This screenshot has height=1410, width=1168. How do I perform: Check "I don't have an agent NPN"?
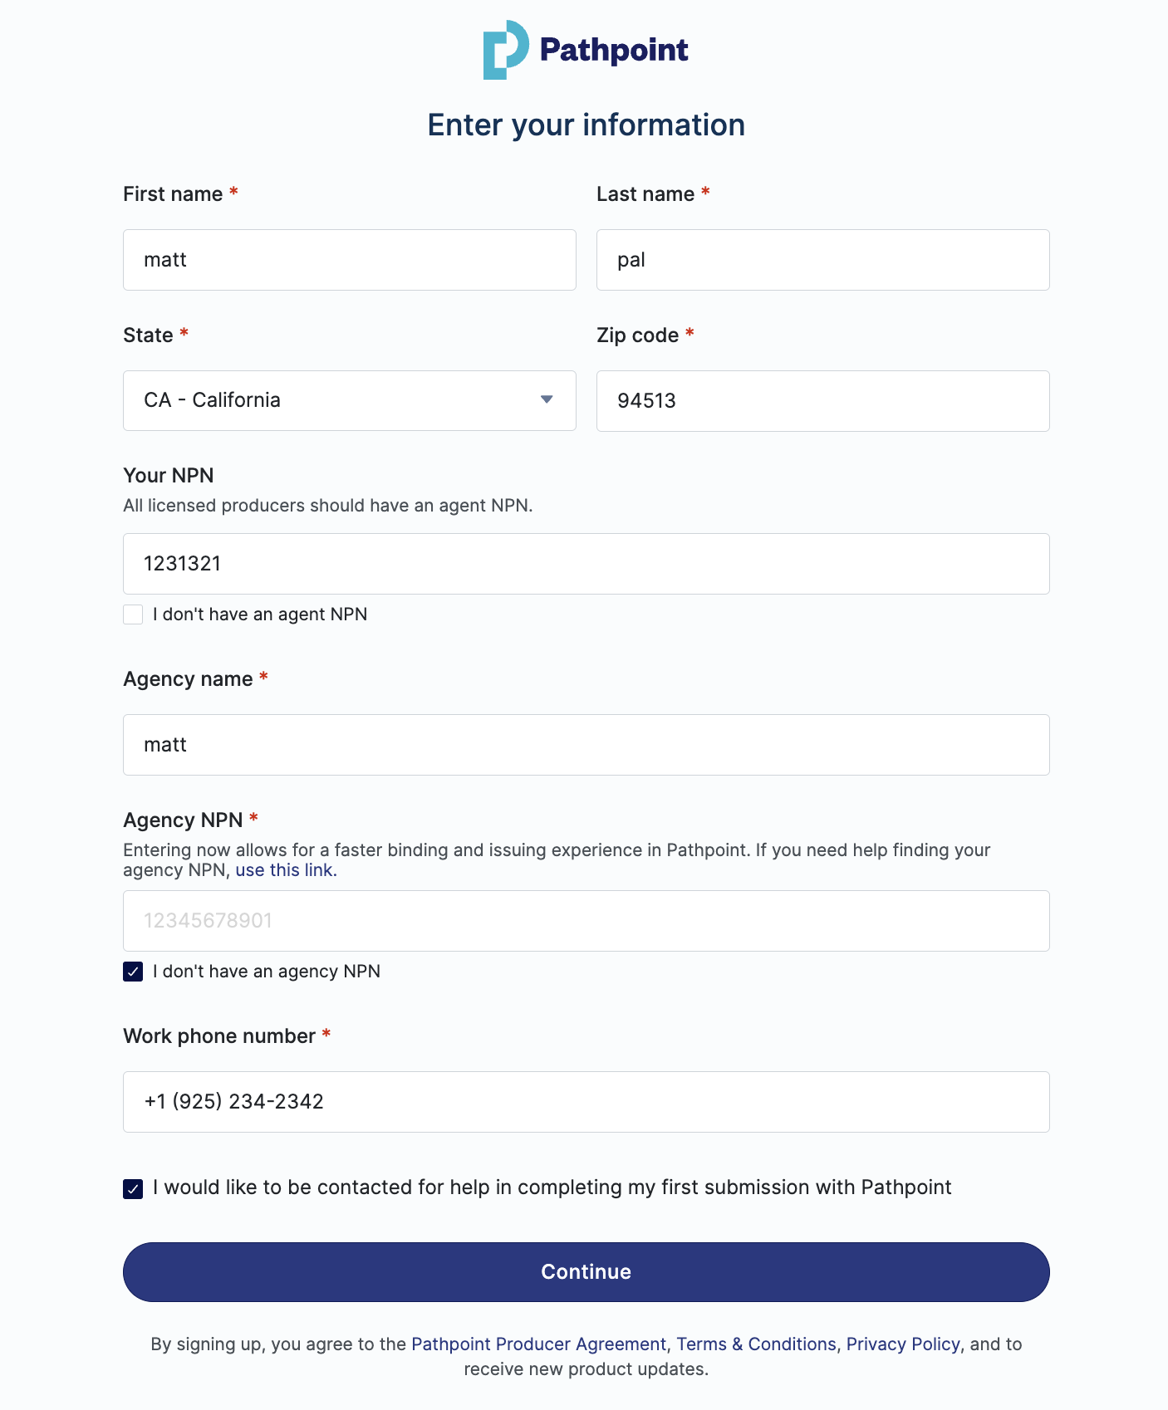133,614
